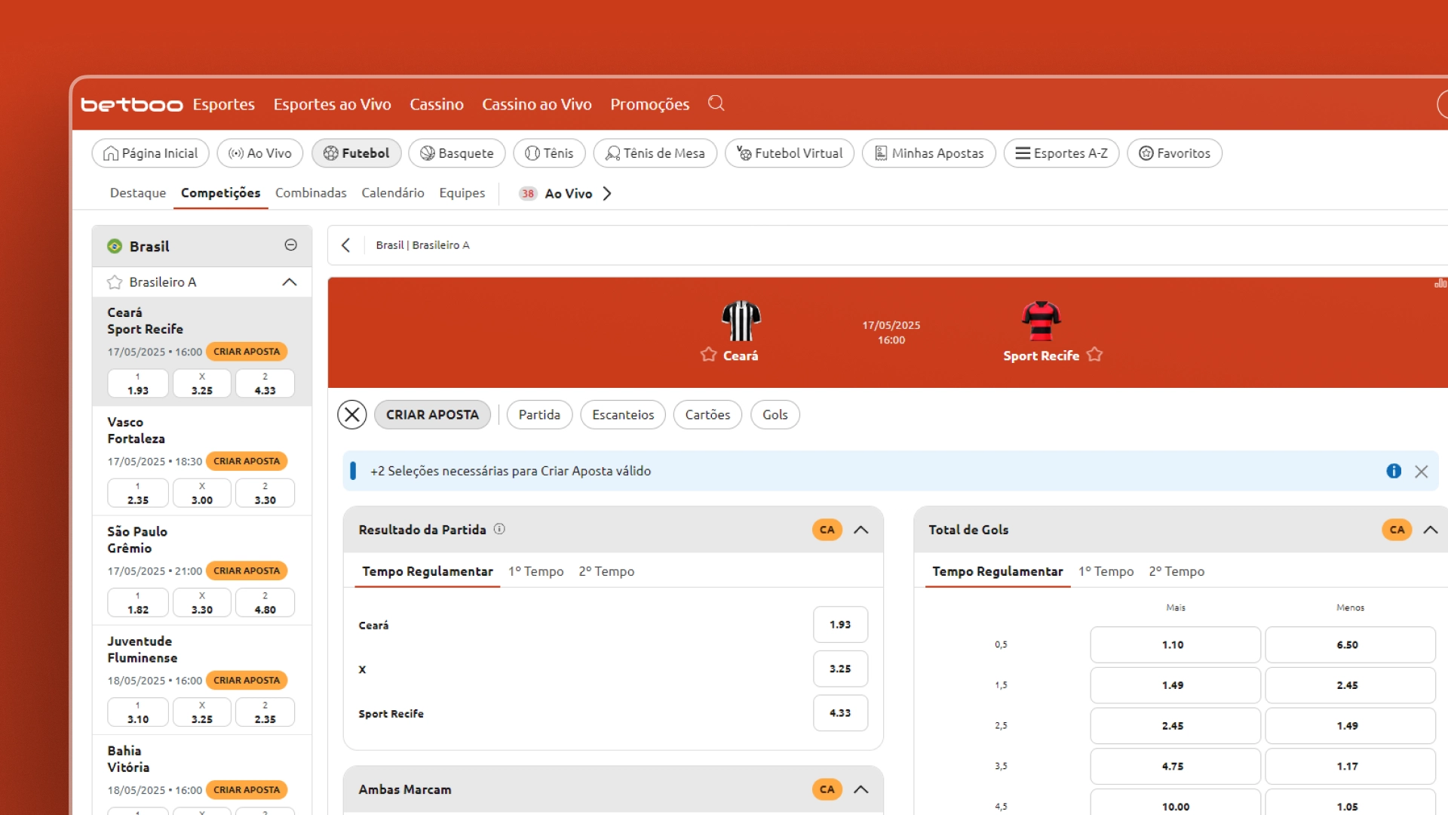Open Promoções menu item
This screenshot has height=815, width=1448.
point(650,104)
